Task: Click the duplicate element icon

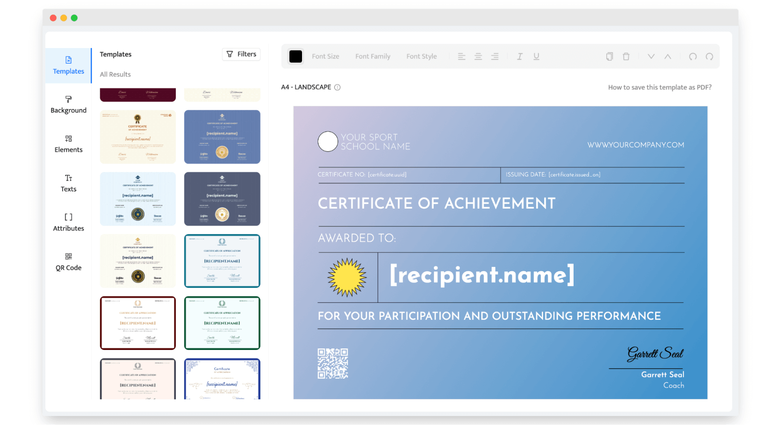Action: [x=609, y=57]
